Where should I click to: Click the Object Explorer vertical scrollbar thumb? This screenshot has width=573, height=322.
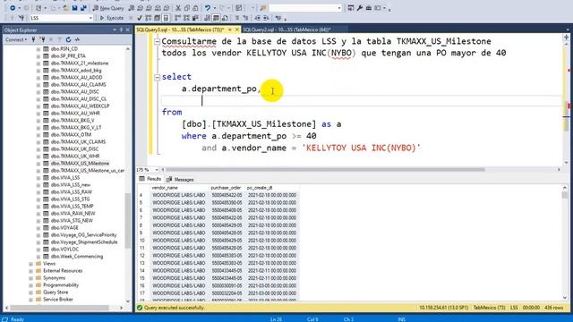click(x=128, y=221)
